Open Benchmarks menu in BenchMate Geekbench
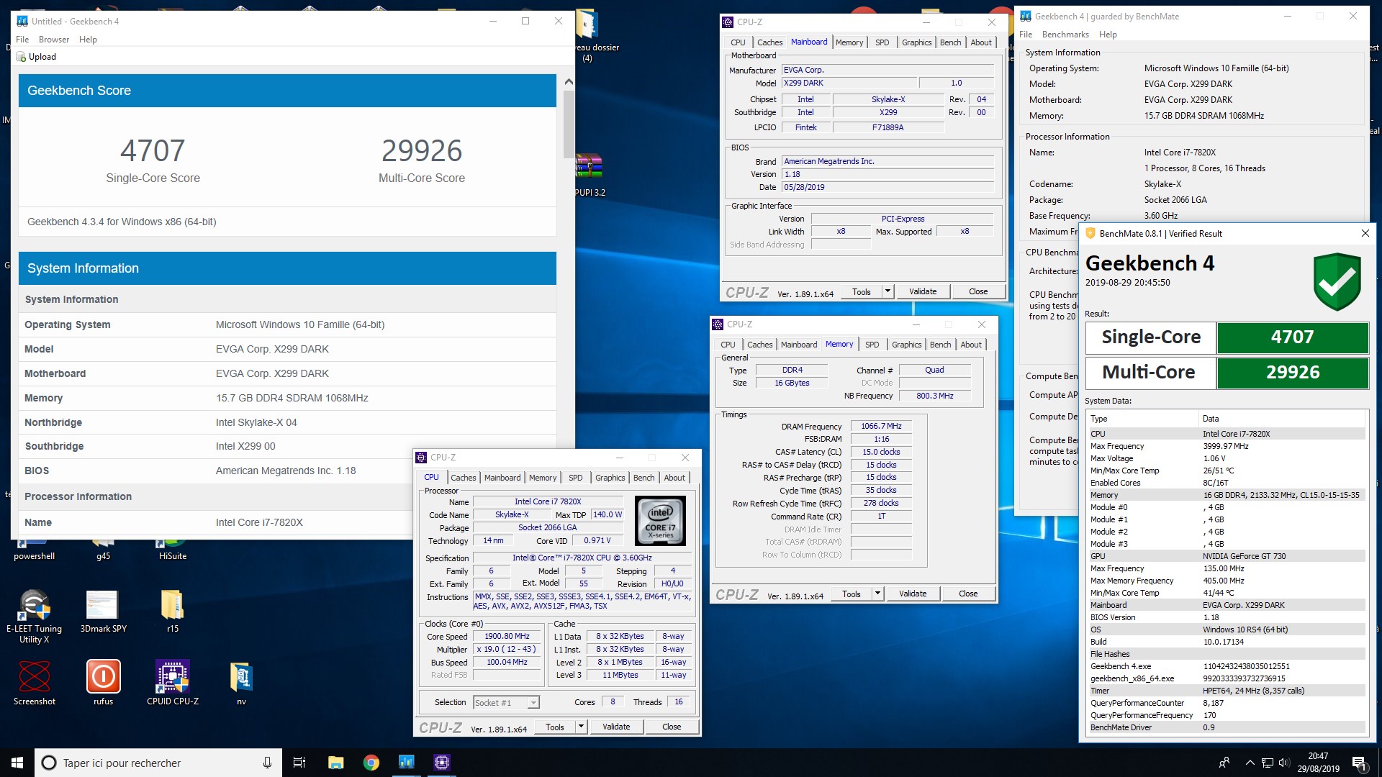This screenshot has width=1382, height=777. [1065, 35]
